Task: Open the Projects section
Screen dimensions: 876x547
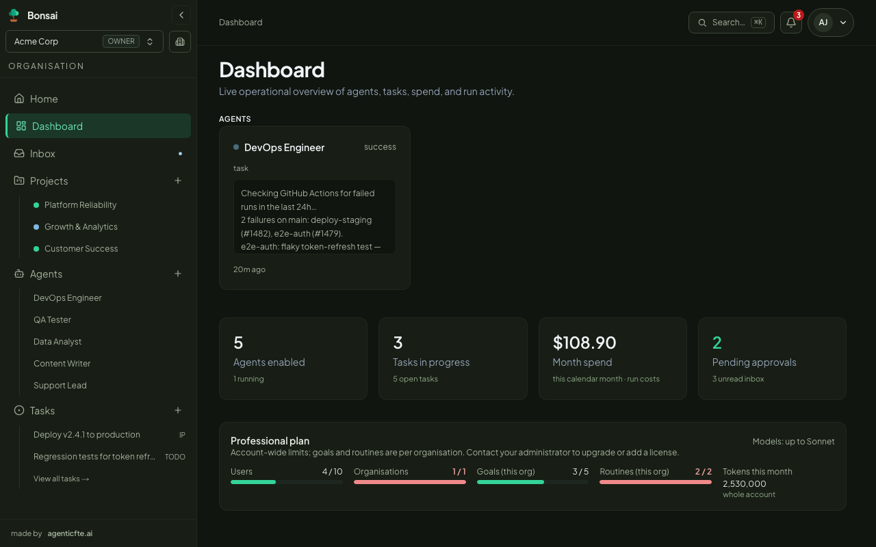Action: point(49,181)
